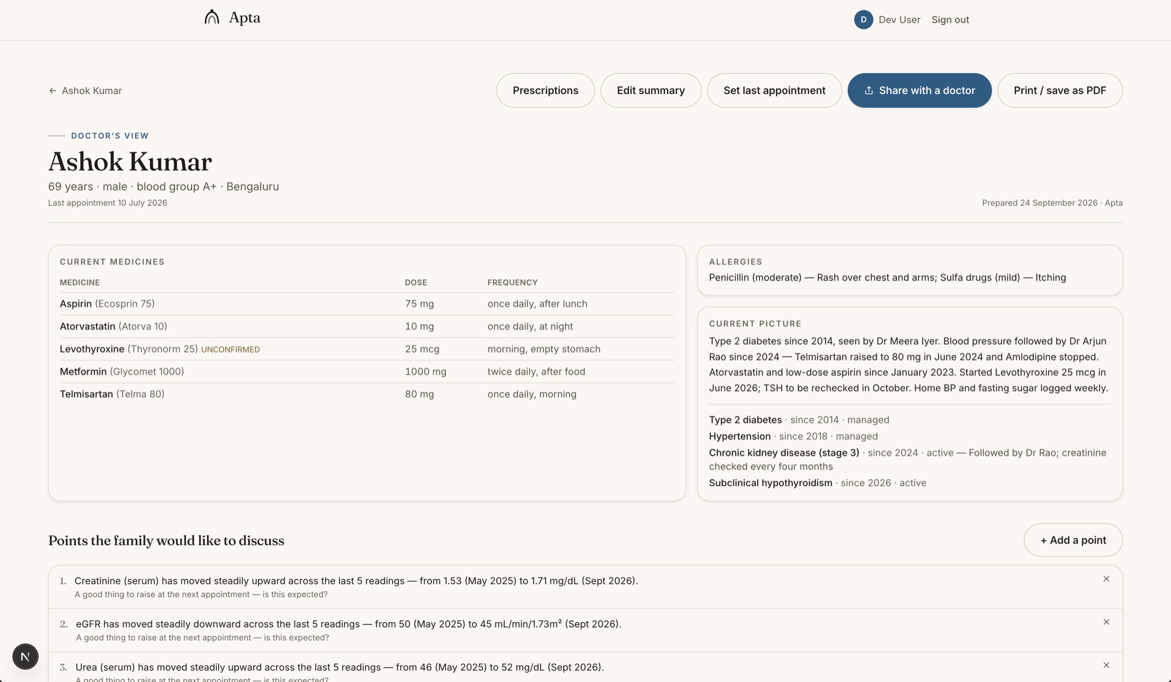Click the Apta arch logo icon
This screenshot has height=682, width=1171.
click(x=212, y=17)
